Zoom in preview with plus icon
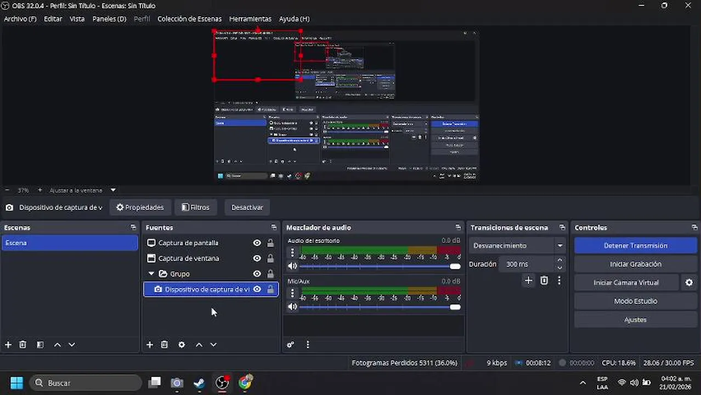Screen dimensions: 701x395 39,190
